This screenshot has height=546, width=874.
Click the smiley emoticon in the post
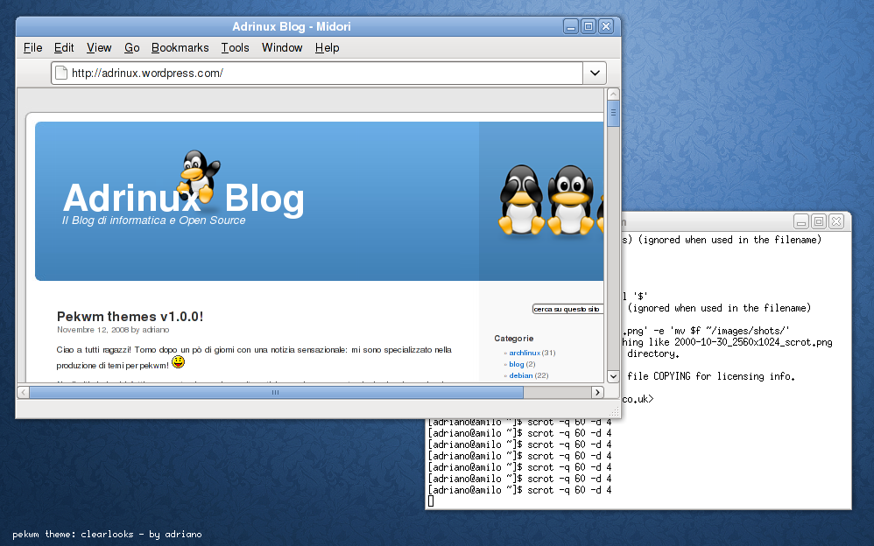coord(178,362)
